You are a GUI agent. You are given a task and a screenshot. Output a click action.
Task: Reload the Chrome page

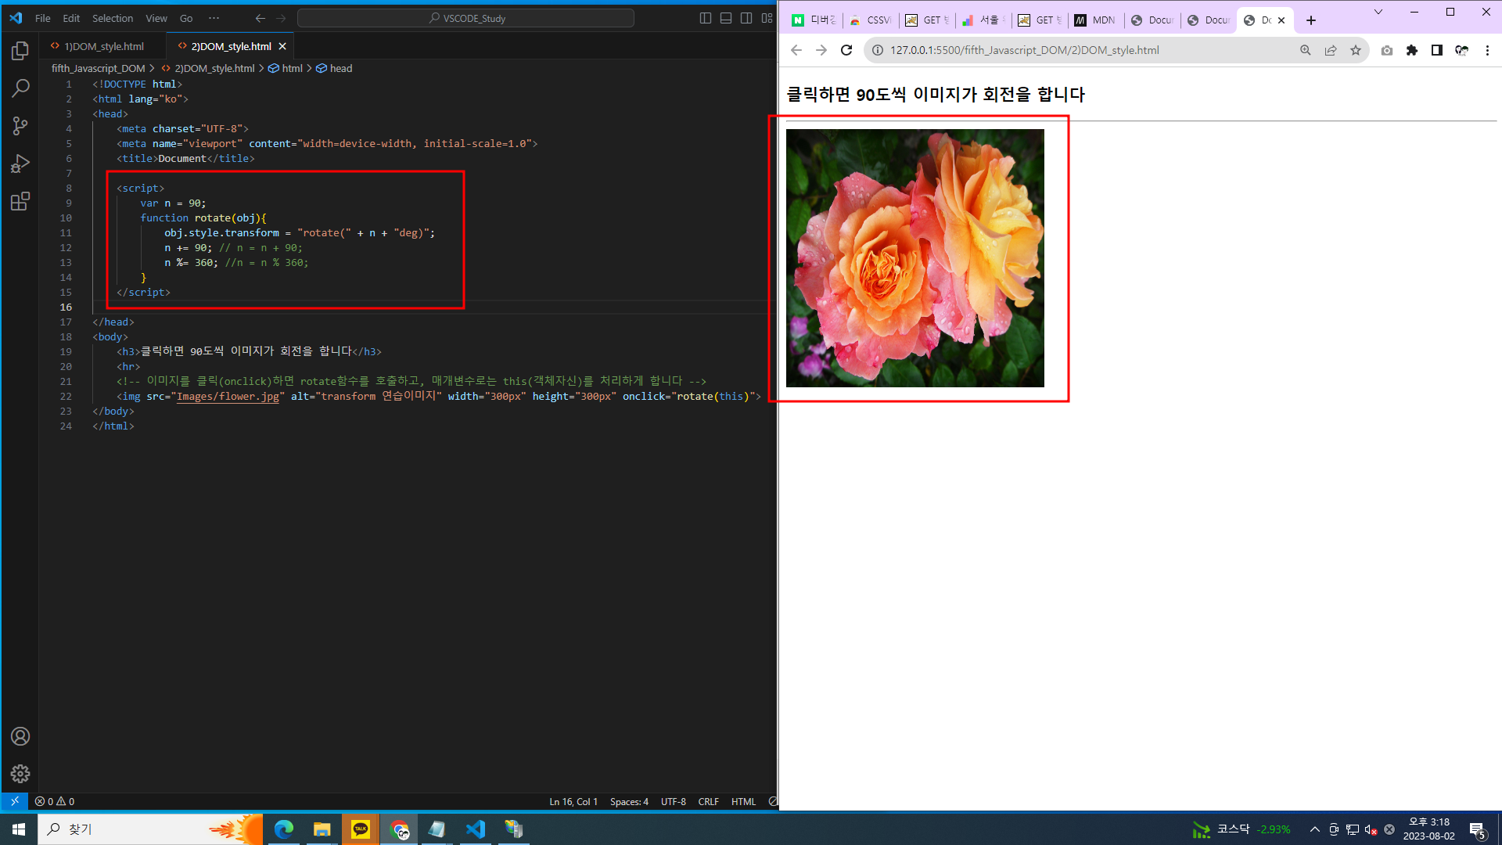tap(846, 50)
